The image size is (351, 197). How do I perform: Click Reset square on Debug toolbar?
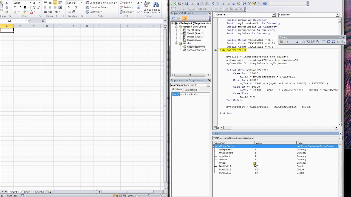pyautogui.click(x=297, y=42)
